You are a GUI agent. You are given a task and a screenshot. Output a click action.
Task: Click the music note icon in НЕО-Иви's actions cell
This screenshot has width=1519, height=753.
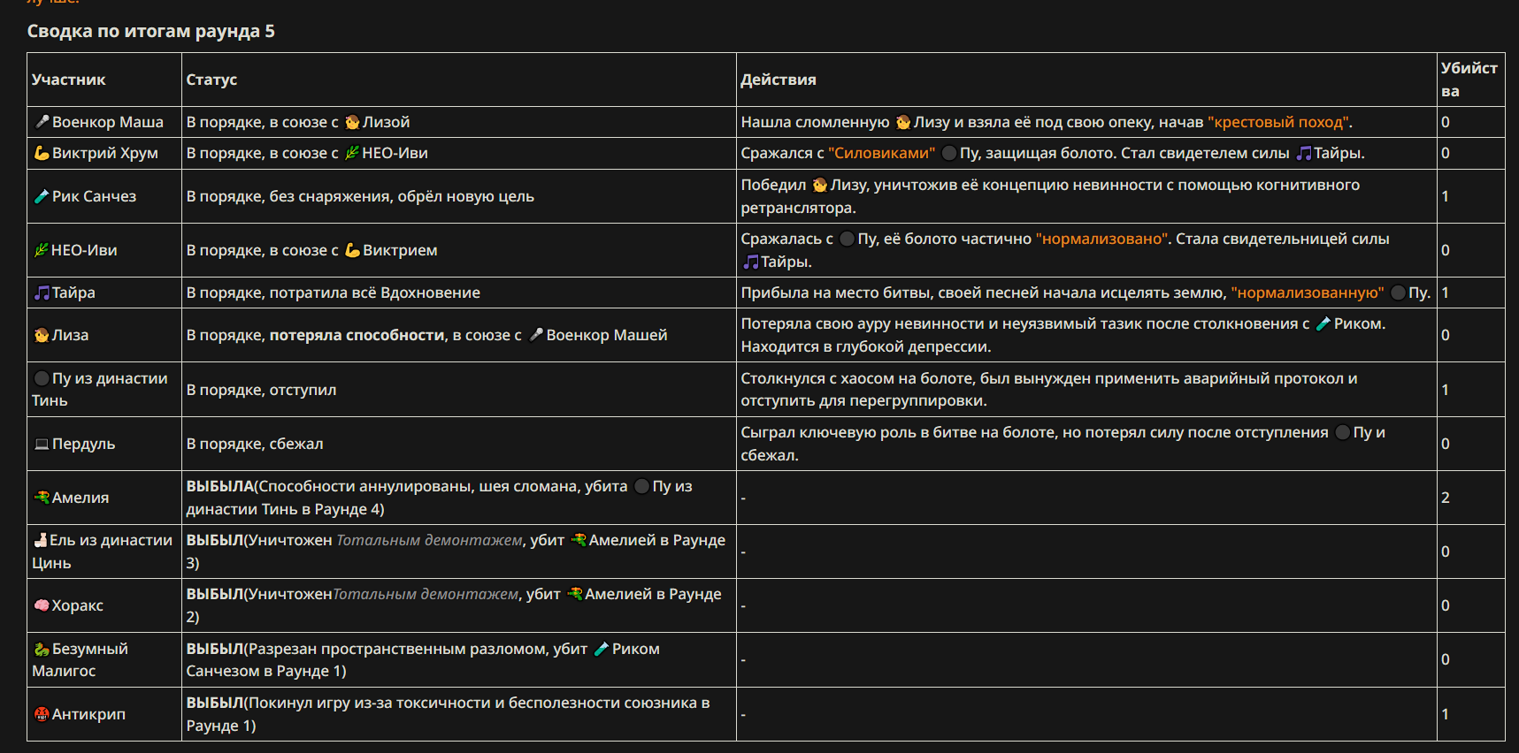tap(751, 262)
